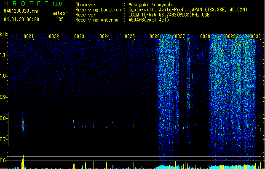This screenshot has height=169, width=265.
Task: Click the kHz axis unit label
Action: point(4,34)
